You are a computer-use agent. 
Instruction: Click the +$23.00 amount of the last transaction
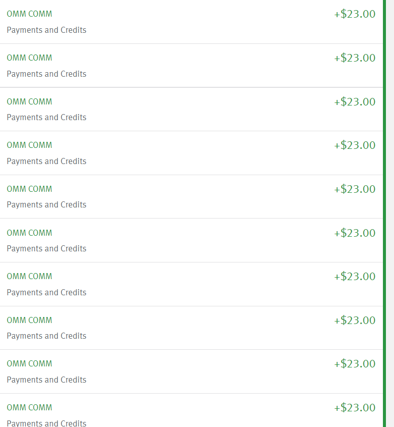point(355,408)
